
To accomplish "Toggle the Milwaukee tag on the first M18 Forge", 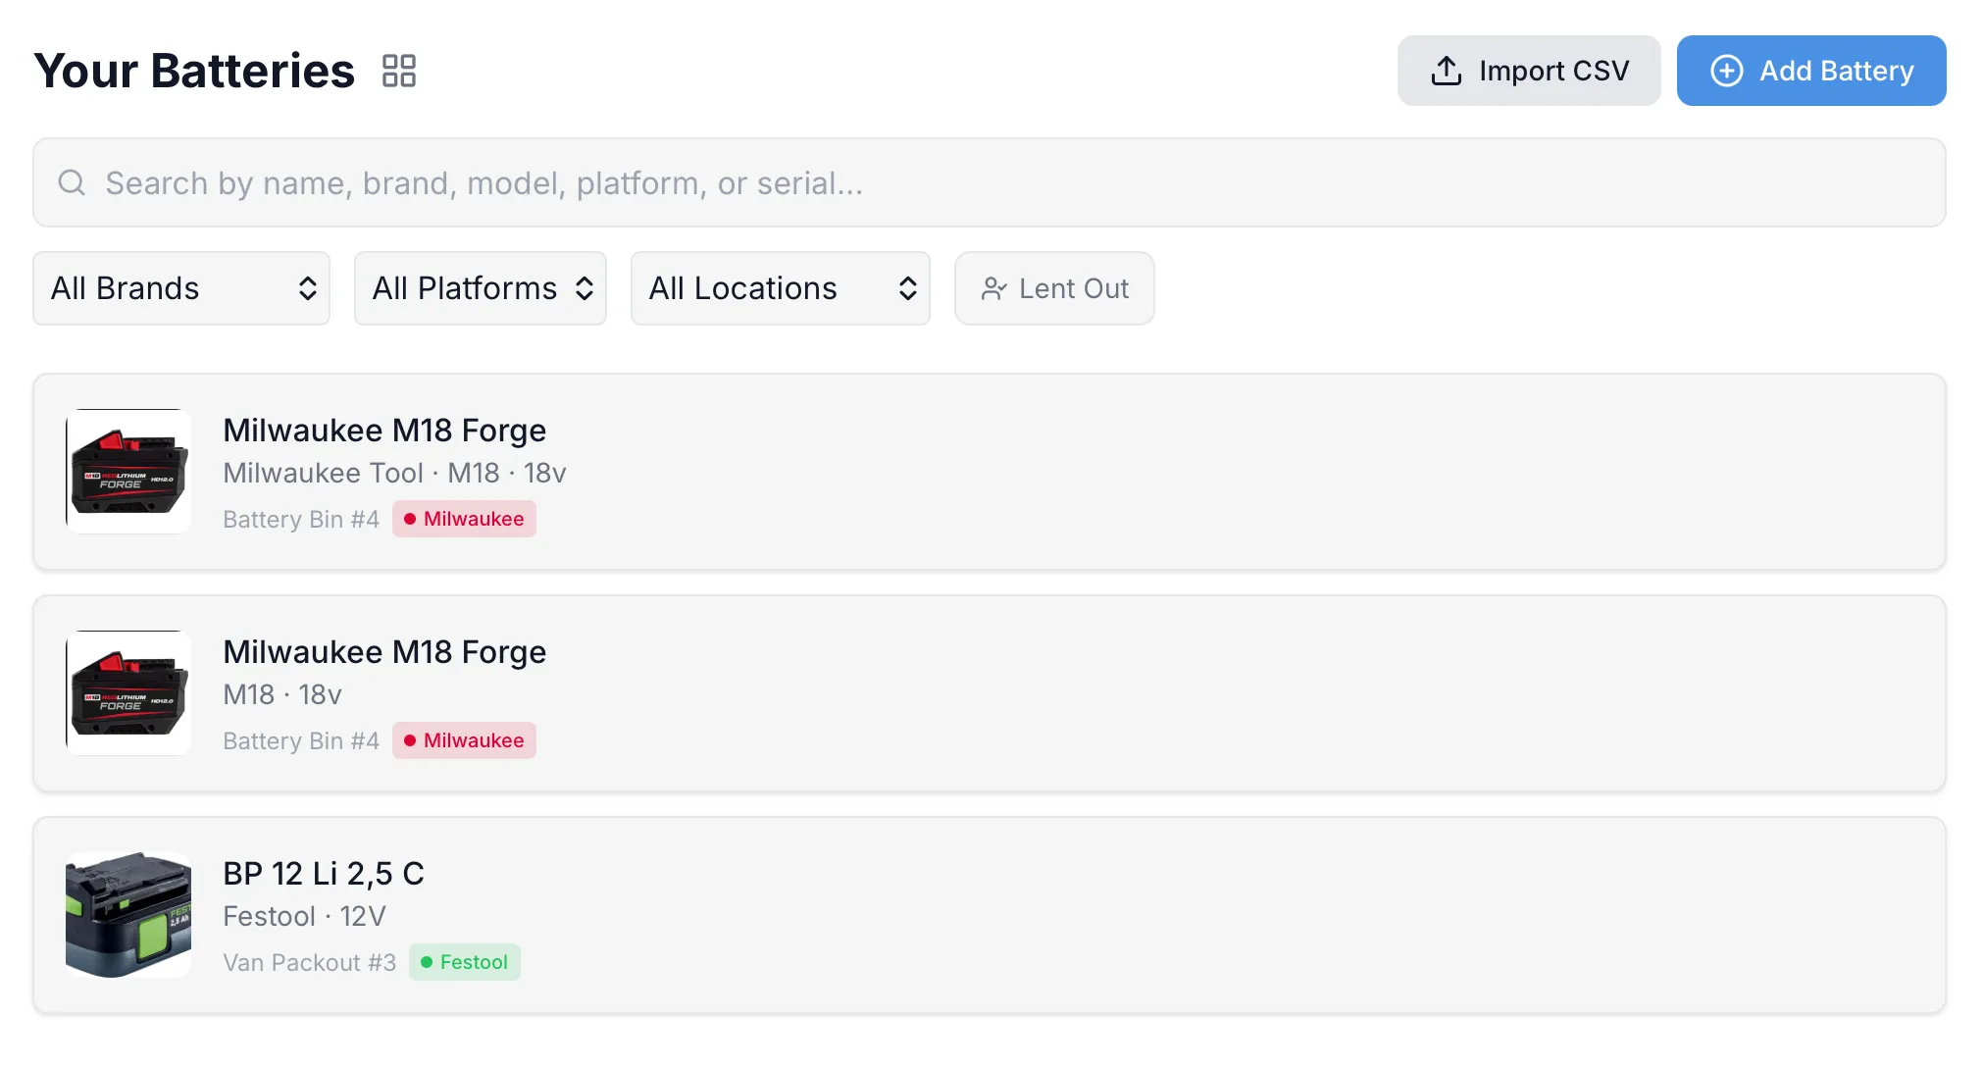I will 464,519.
